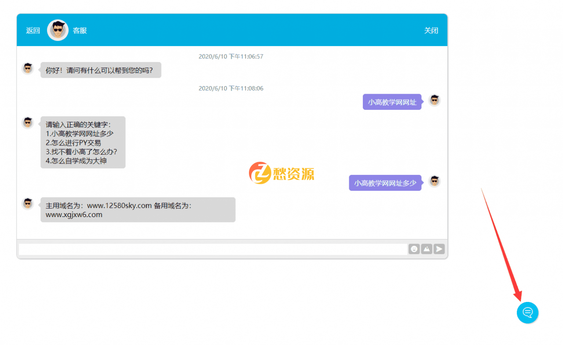Click the greeting bubble 你好！请问有什么可以帮到您的吗?

[x=100, y=70]
